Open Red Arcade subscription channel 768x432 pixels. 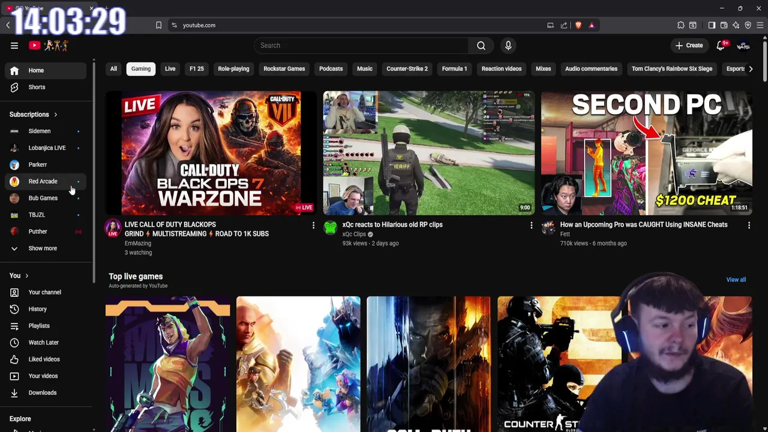click(46, 182)
